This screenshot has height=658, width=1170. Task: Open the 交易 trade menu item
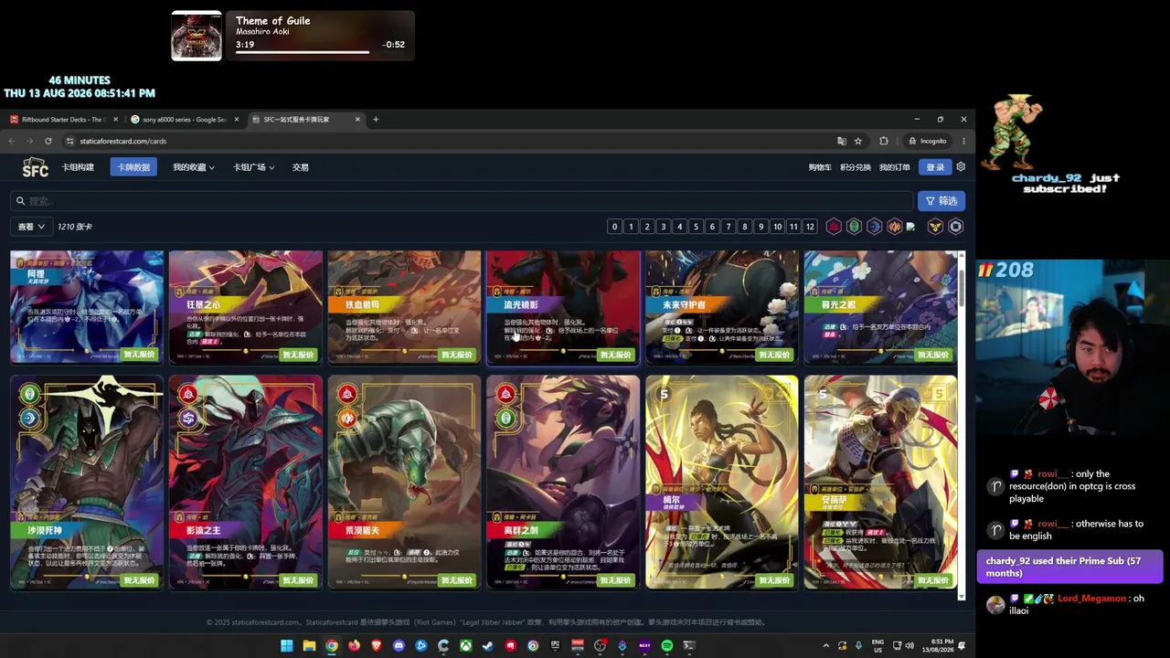click(301, 167)
